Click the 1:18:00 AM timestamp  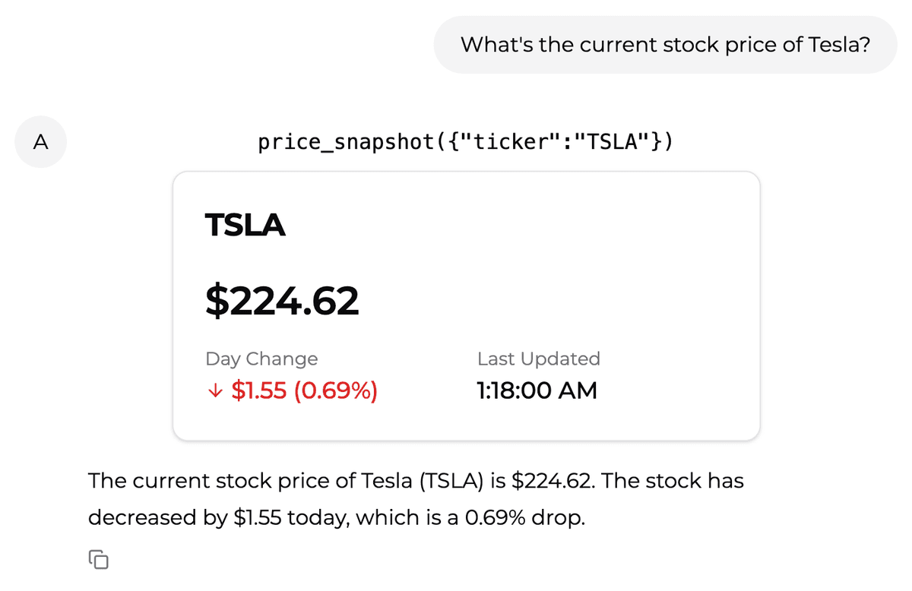537,390
